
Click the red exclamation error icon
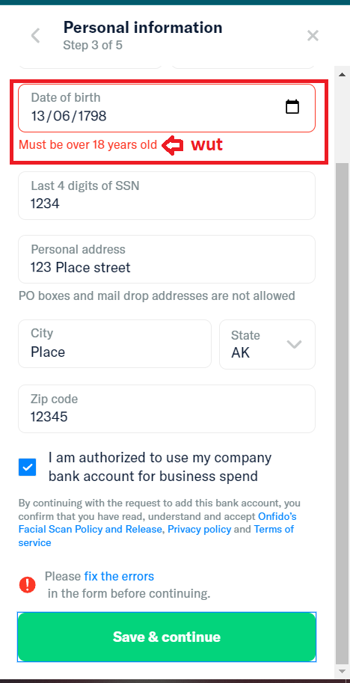point(28,584)
